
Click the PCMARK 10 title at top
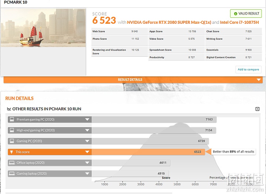[x=16, y=2]
